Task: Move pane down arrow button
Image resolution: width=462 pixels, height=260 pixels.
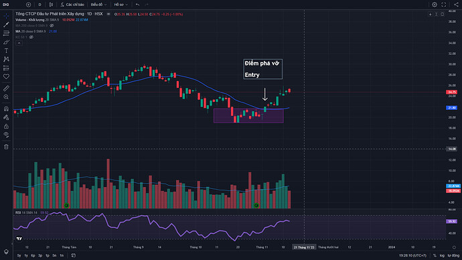Action: (x=430, y=14)
